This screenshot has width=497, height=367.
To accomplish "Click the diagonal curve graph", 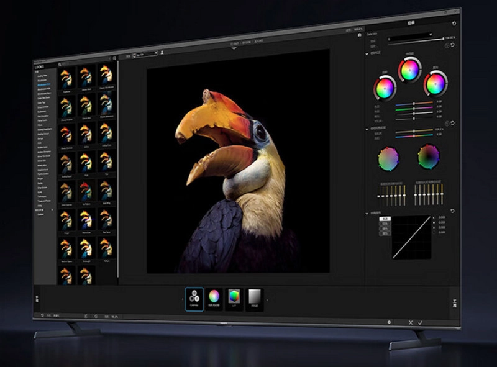I will 411,238.
